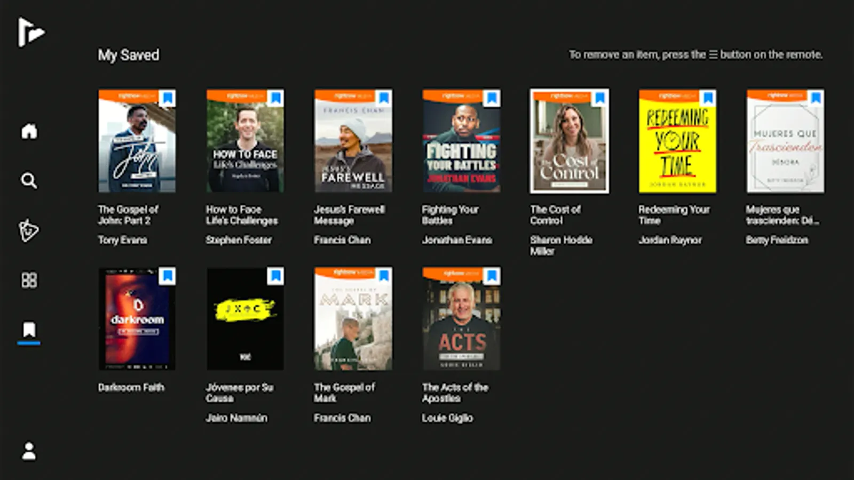Open the profile icon in the sidebar
The width and height of the screenshot is (854, 480).
(x=29, y=451)
